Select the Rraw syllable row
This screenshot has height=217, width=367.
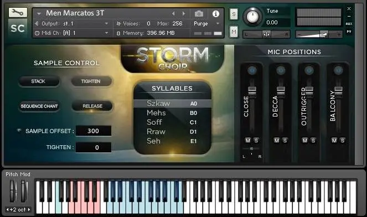[x=172, y=132]
